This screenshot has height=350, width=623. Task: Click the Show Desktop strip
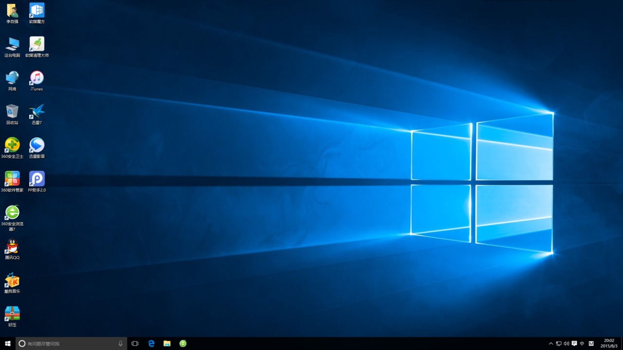tap(622, 344)
